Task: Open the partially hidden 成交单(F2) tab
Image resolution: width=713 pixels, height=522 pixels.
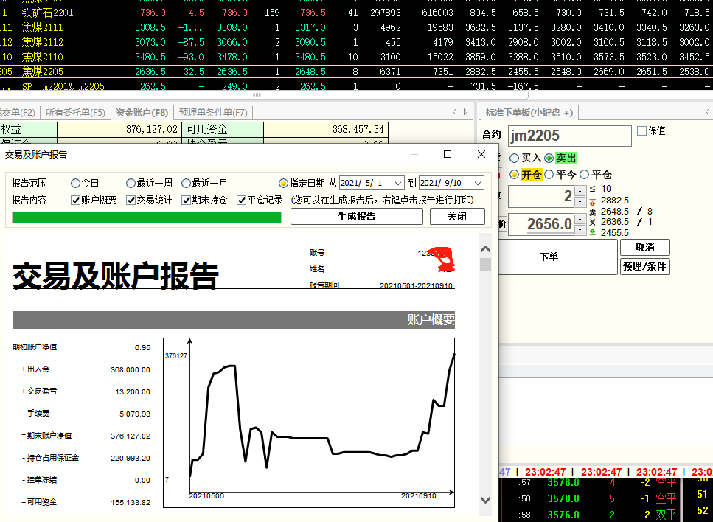Action: (18, 112)
